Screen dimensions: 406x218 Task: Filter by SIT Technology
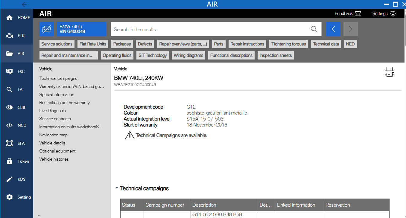153,55
